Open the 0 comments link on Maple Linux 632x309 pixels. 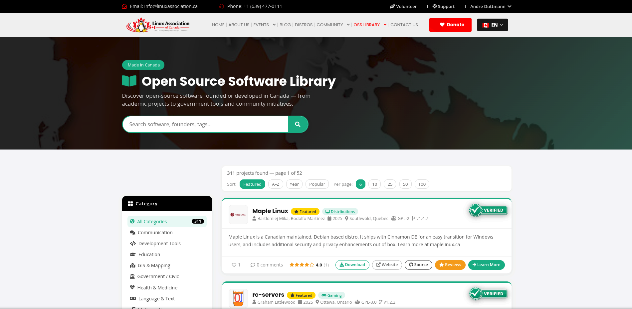pyautogui.click(x=267, y=265)
